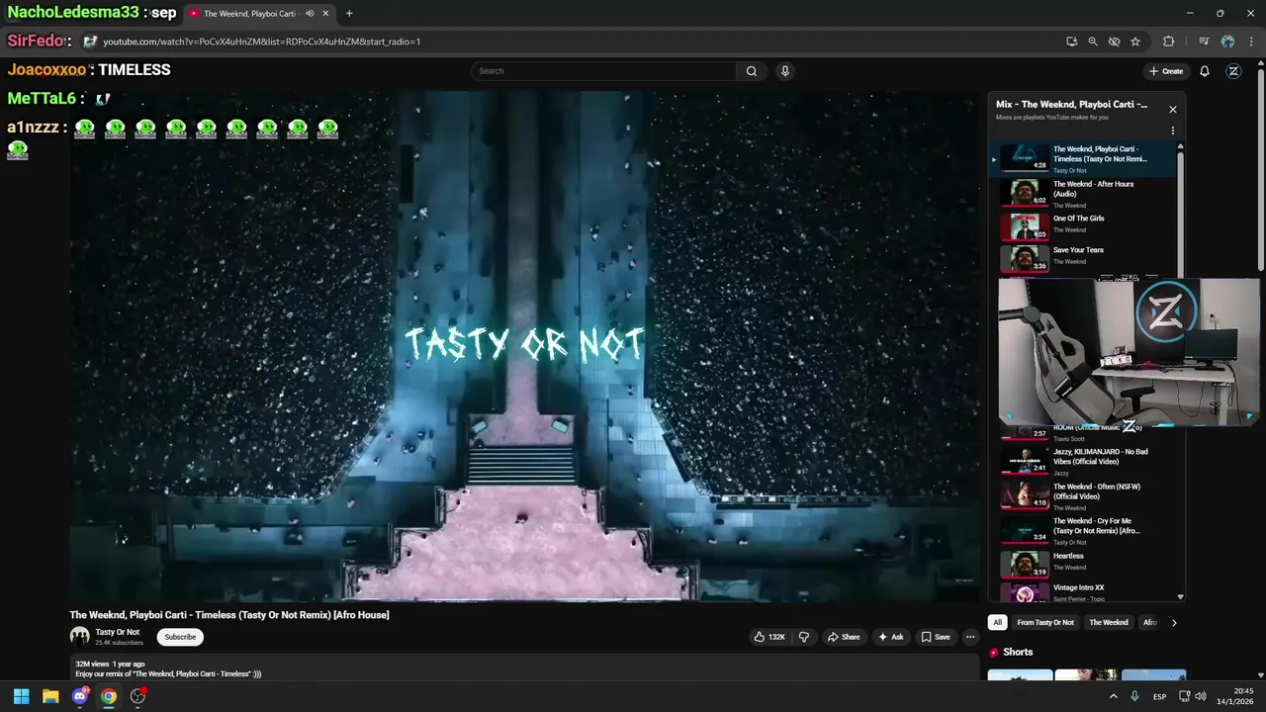Click the Create button
Viewport: 1266px width, 712px height.
[1166, 71]
